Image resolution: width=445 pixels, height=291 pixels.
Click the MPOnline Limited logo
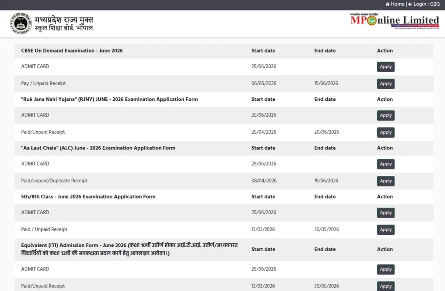pos(395,21)
